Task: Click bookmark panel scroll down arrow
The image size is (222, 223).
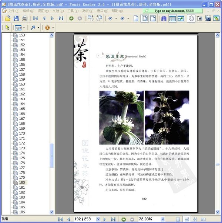Action: pos(52,212)
